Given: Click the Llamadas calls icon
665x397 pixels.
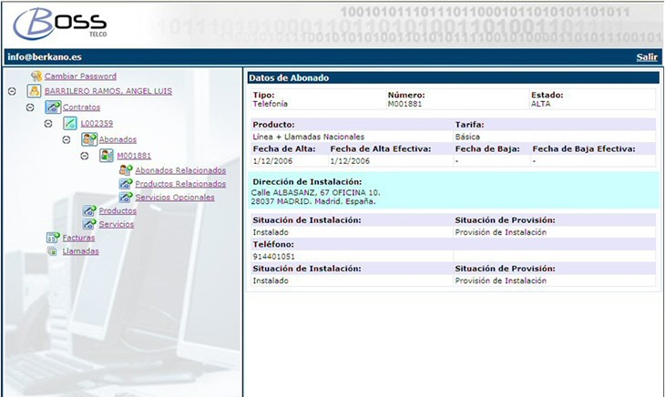Looking at the screenshot, I should [x=53, y=251].
